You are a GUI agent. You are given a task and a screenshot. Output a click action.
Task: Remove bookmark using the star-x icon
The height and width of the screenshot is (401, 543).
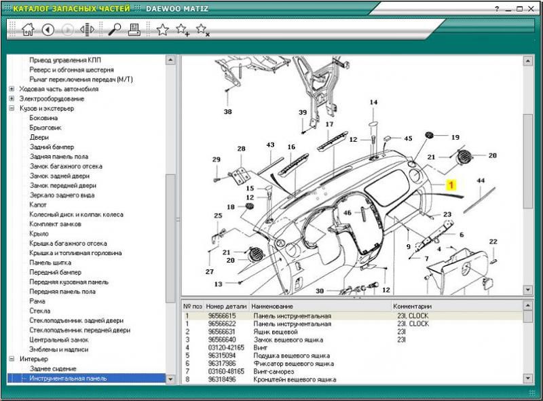pyautogui.click(x=202, y=29)
